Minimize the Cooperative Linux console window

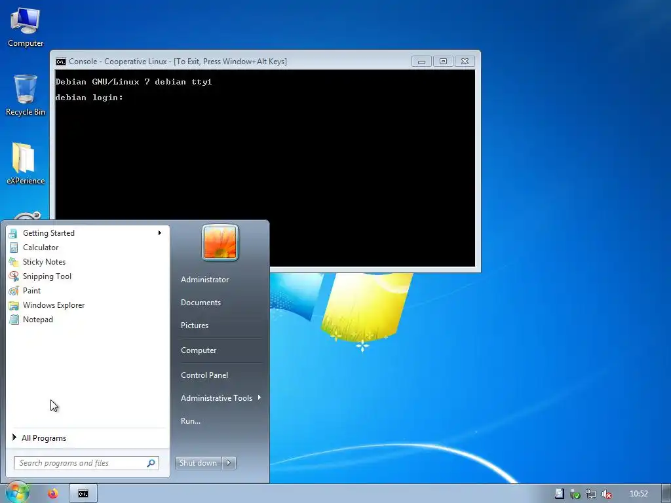[x=421, y=62]
